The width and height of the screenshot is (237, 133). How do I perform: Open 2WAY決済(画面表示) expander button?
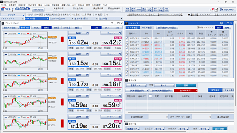pos(161,91)
